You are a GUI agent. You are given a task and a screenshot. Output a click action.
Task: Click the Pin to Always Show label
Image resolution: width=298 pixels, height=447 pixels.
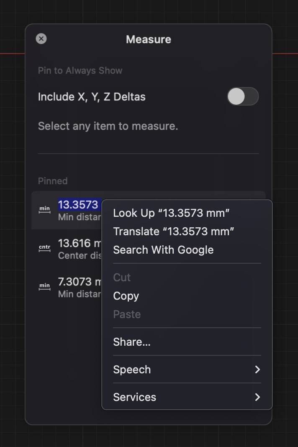tap(80, 70)
